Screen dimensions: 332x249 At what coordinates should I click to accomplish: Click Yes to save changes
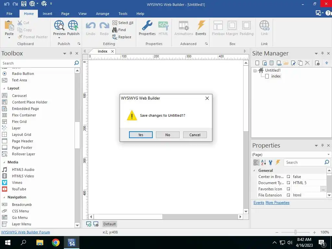pyautogui.click(x=141, y=135)
